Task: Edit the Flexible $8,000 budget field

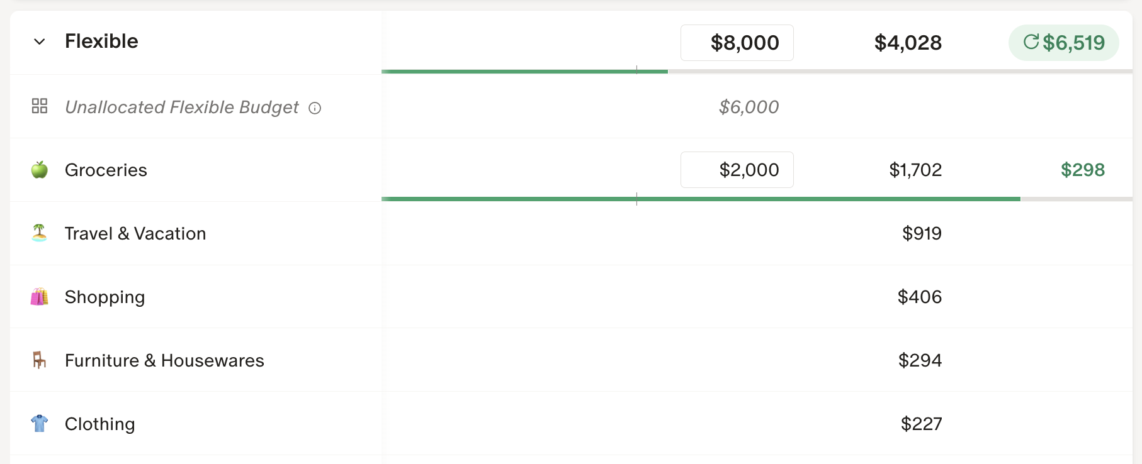Action: (737, 43)
